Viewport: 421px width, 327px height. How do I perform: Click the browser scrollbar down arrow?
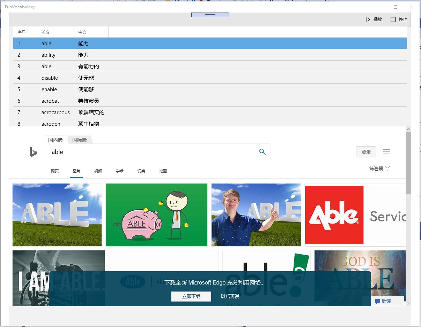coord(408,304)
